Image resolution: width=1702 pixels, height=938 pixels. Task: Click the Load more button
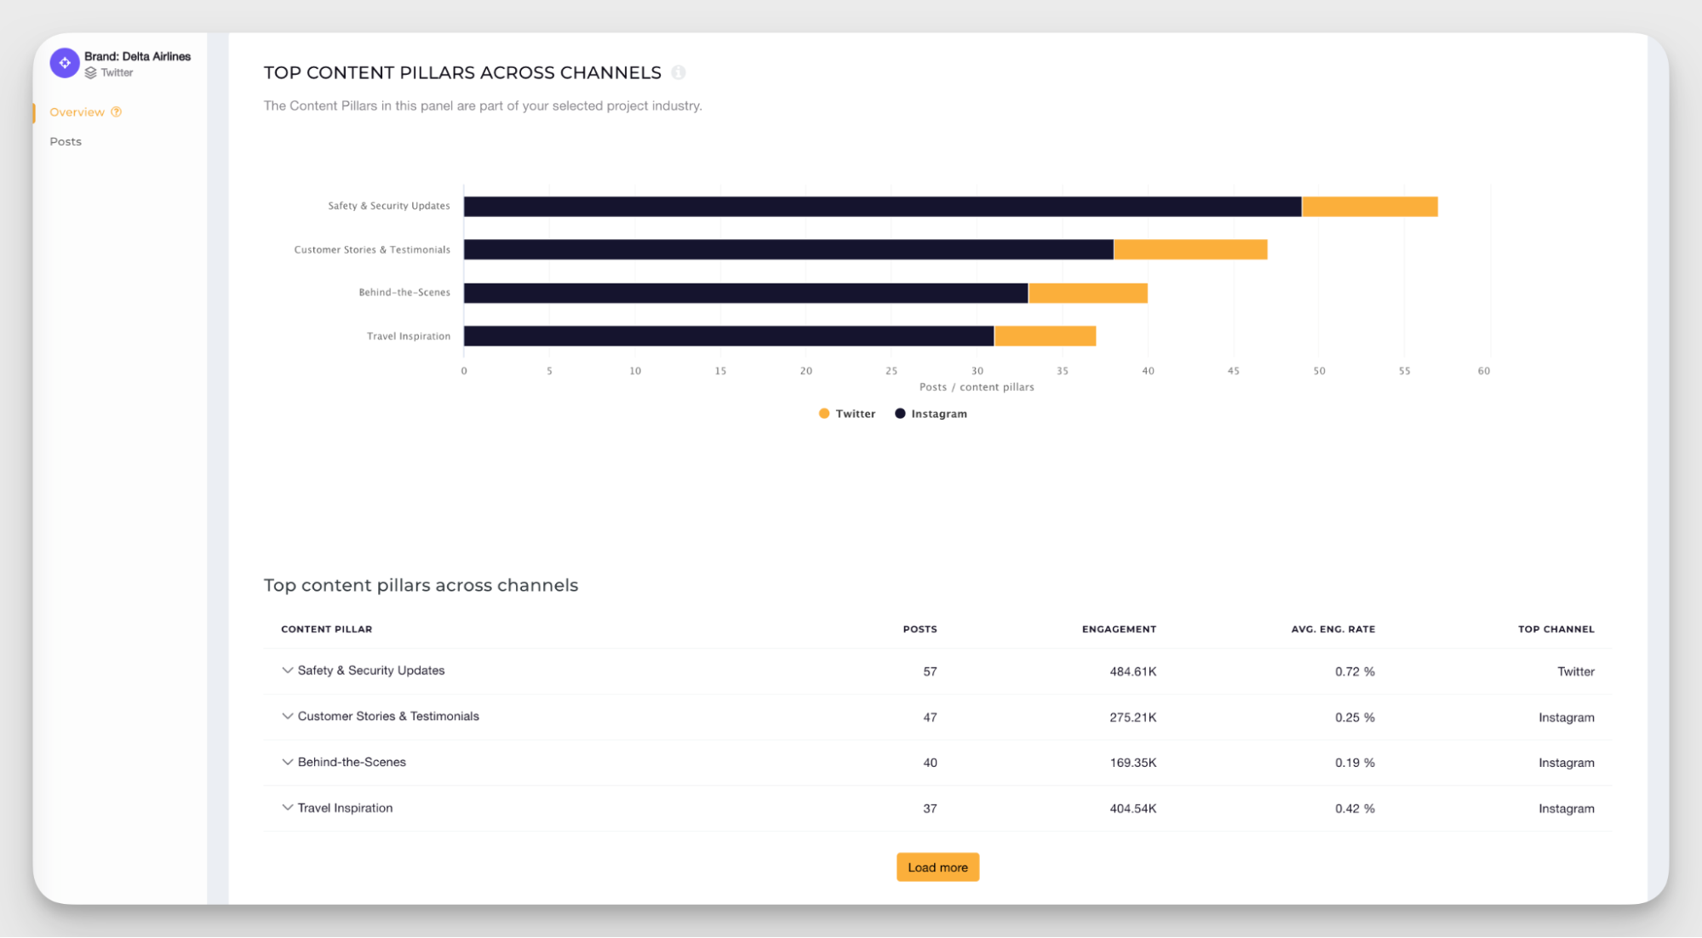937,867
